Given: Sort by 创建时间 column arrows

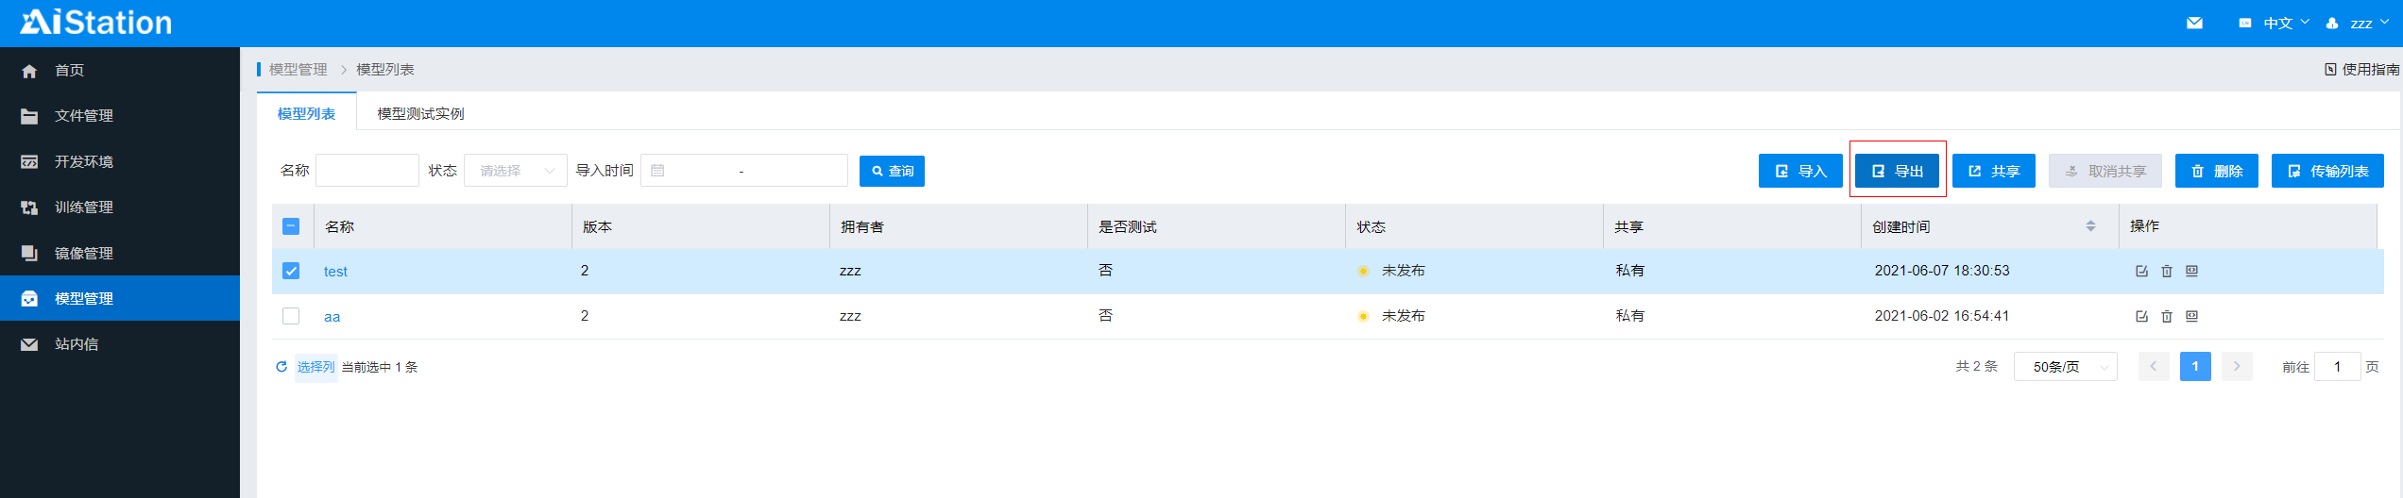Looking at the screenshot, I should click(x=2090, y=226).
